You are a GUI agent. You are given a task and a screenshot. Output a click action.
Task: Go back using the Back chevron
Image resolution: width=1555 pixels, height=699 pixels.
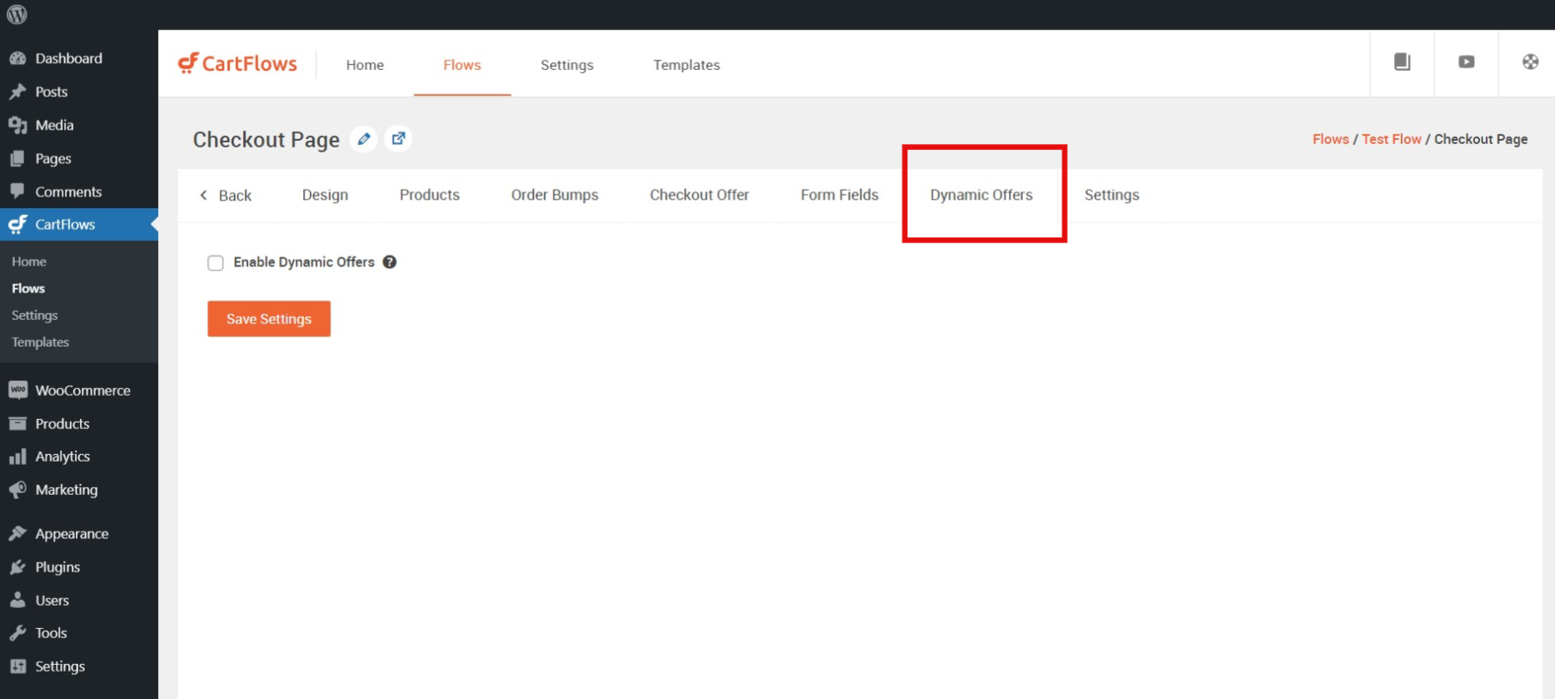coord(226,195)
